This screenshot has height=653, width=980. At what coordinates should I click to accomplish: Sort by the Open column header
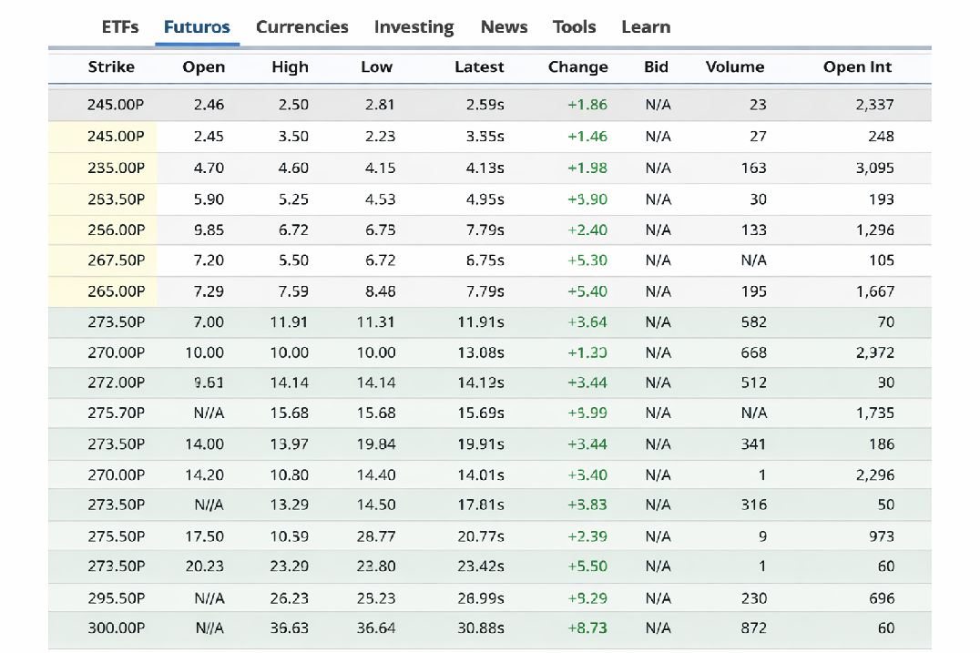(x=204, y=67)
